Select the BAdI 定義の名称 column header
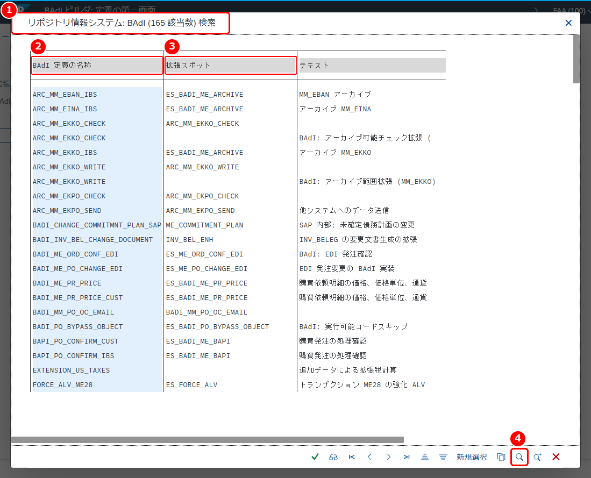 pos(97,65)
